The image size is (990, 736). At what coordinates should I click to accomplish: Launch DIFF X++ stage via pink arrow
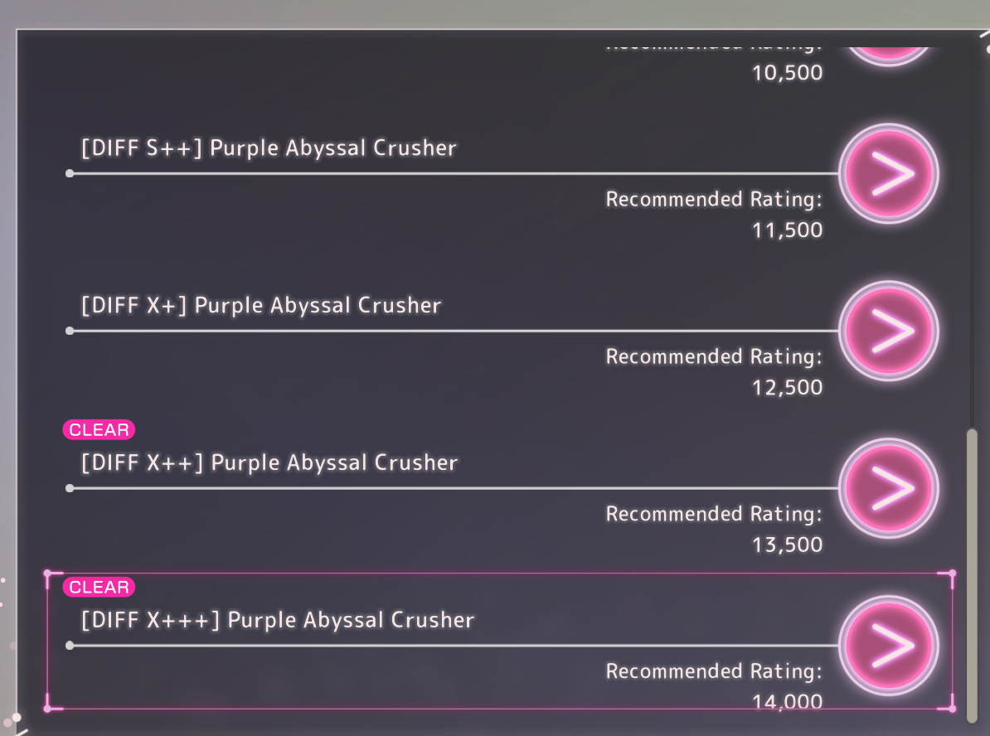click(888, 488)
